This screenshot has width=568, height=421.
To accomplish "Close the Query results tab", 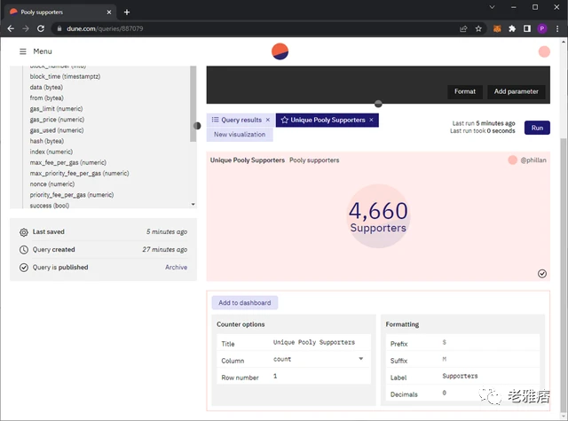I will coord(268,120).
